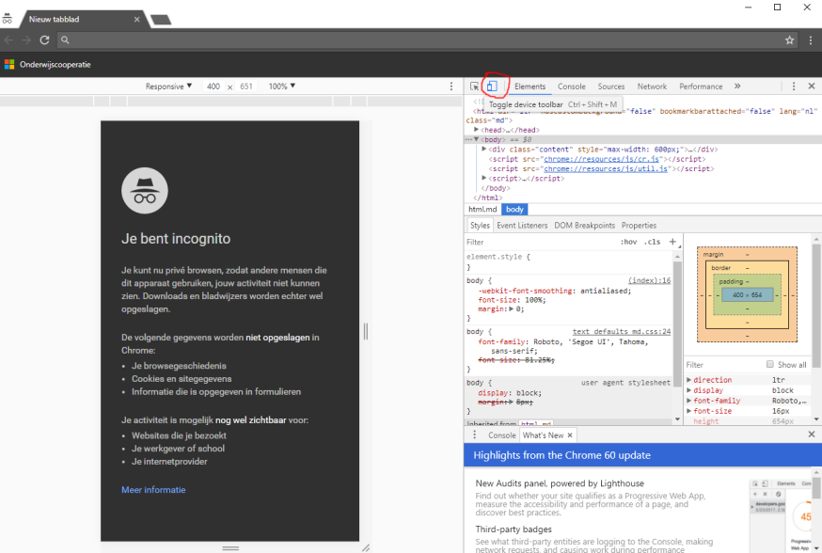Expand the font-family computed property
Screen dimensions: 822x553
[x=689, y=401]
